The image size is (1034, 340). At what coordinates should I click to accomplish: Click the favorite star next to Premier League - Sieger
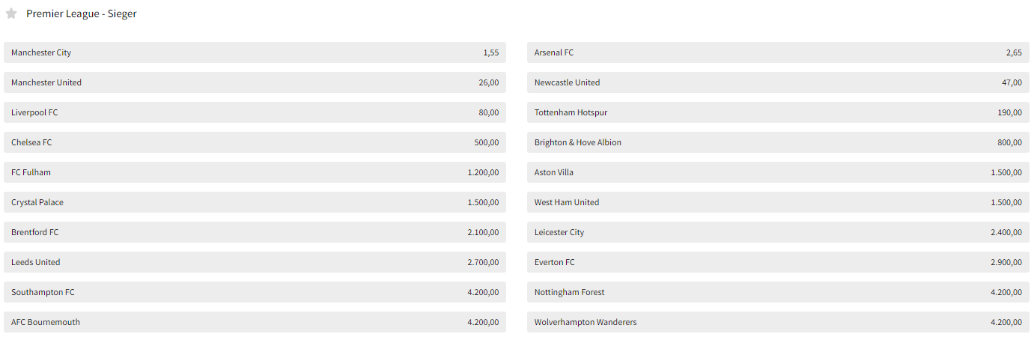point(11,13)
